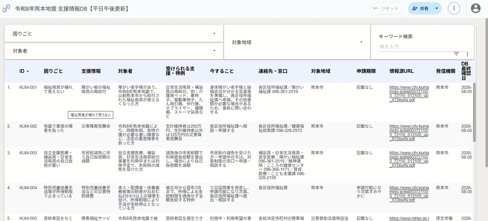Open the three-dot more options menu

(x=454, y=8)
